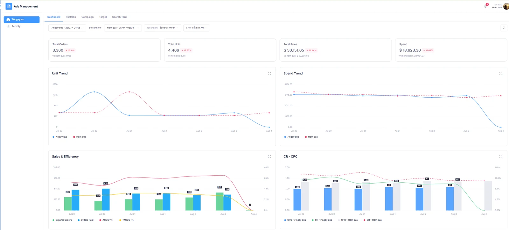Click the red dashed peak point at Jul 31 in Unit Trend

click(129, 92)
